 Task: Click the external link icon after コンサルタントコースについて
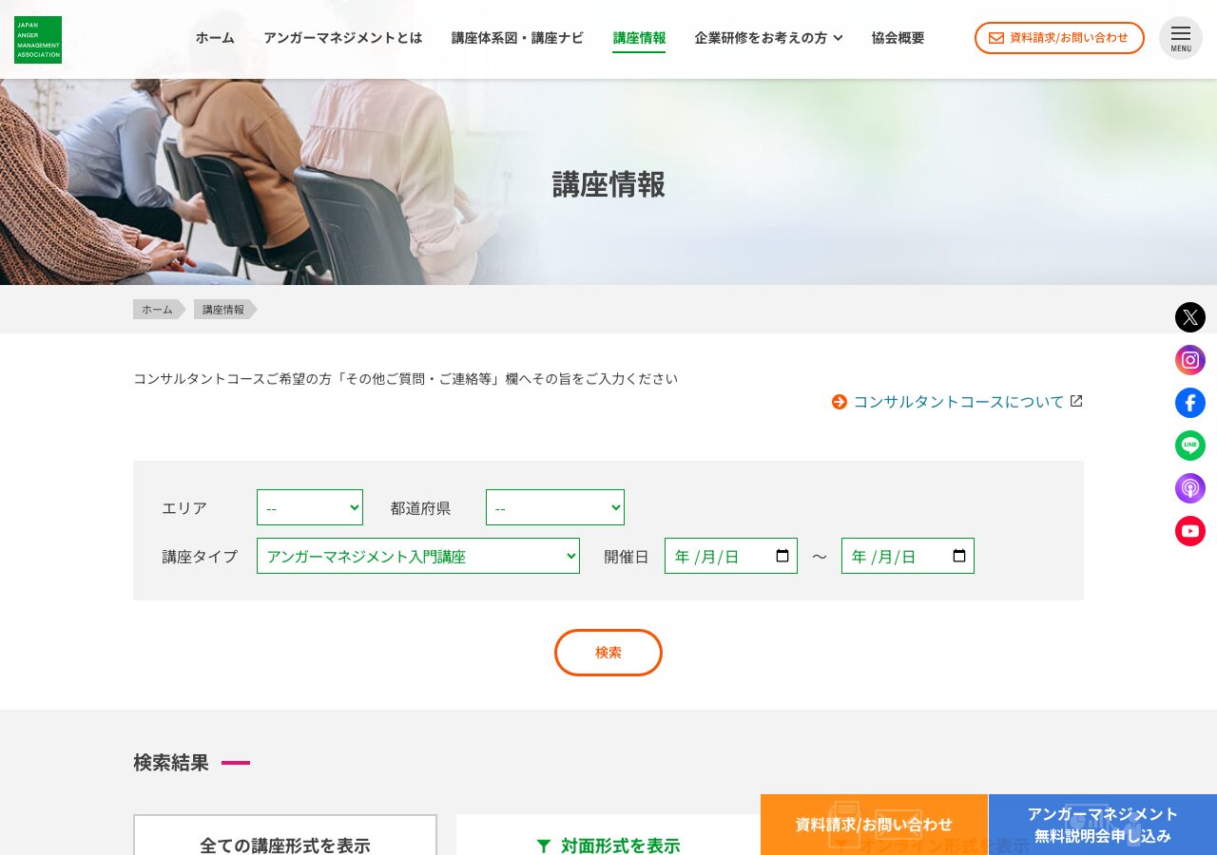1076,401
